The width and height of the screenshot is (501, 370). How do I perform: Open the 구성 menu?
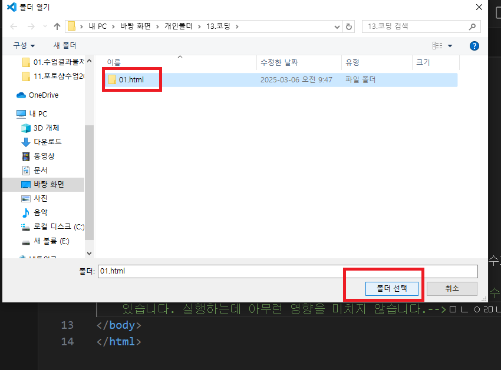(24, 46)
